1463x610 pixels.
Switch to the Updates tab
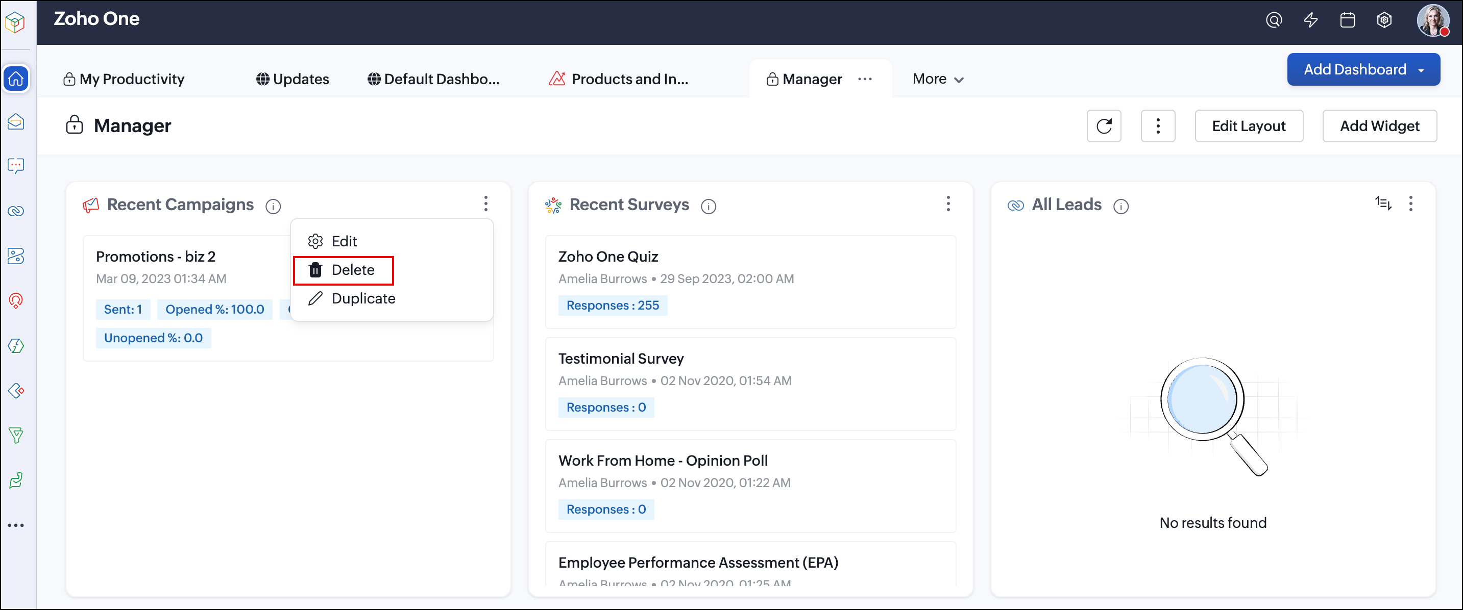(x=292, y=79)
